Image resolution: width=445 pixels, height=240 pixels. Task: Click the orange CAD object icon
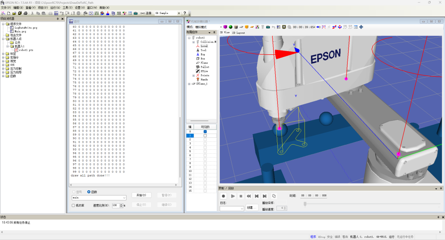pyautogui.click(x=247, y=27)
